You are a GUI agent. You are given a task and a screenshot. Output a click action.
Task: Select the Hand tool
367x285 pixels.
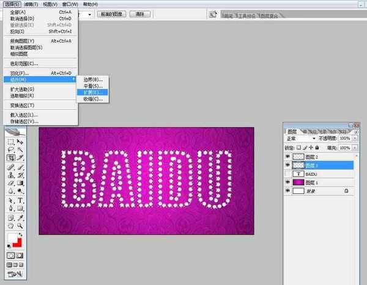pyautogui.click(x=11, y=226)
